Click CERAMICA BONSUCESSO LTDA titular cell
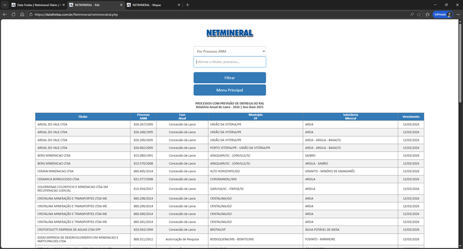This screenshot has width=463, height=249. coord(83,179)
